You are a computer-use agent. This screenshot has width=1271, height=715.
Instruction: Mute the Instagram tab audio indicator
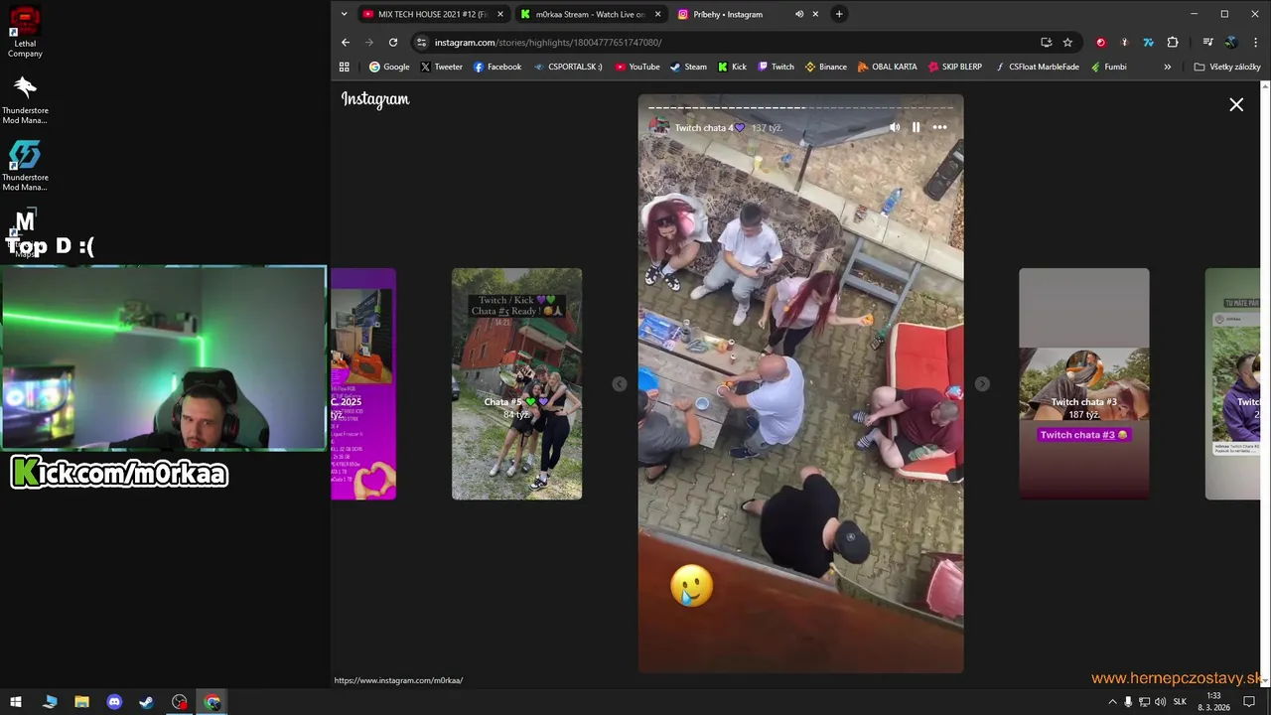tap(799, 14)
